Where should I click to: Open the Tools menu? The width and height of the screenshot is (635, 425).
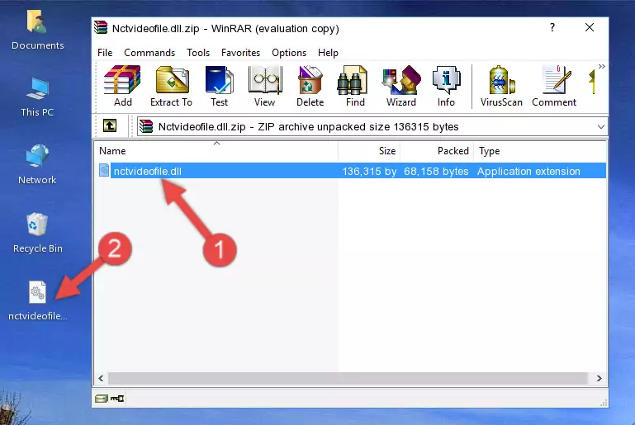coord(198,53)
